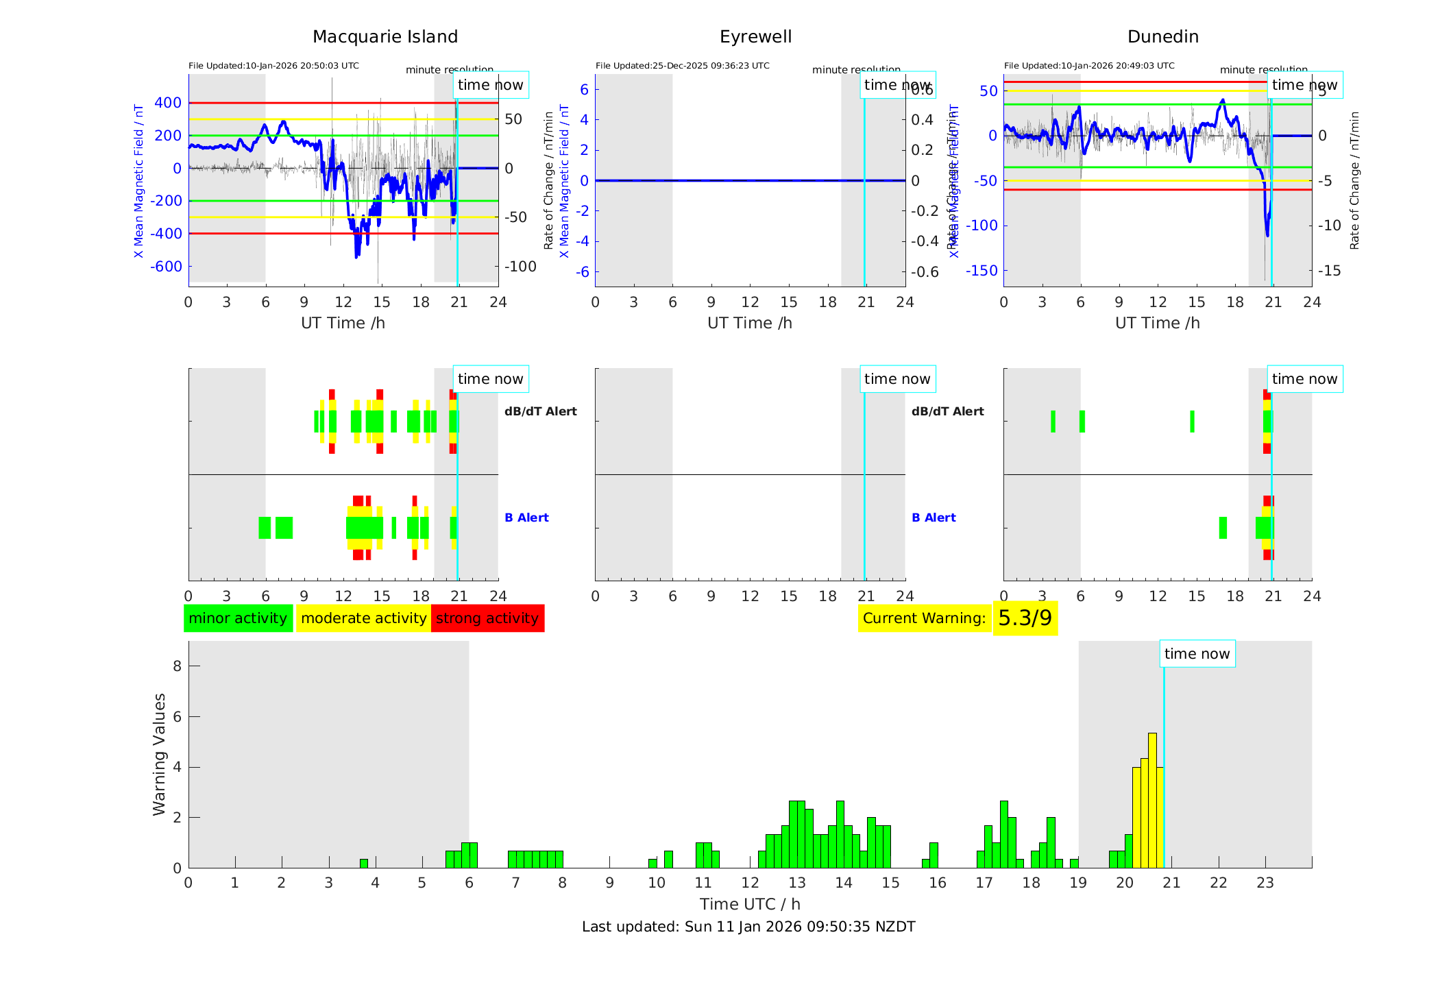Click the green 'minor activity' legend swatch
Image resolution: width=1451 pixels, height=985 pixels.
coord(238,618)
